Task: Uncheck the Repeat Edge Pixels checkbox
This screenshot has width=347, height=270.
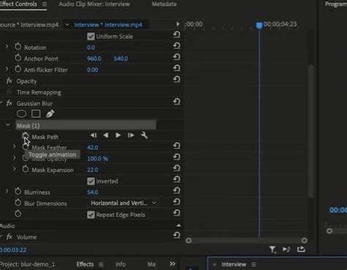Action: 91,214
